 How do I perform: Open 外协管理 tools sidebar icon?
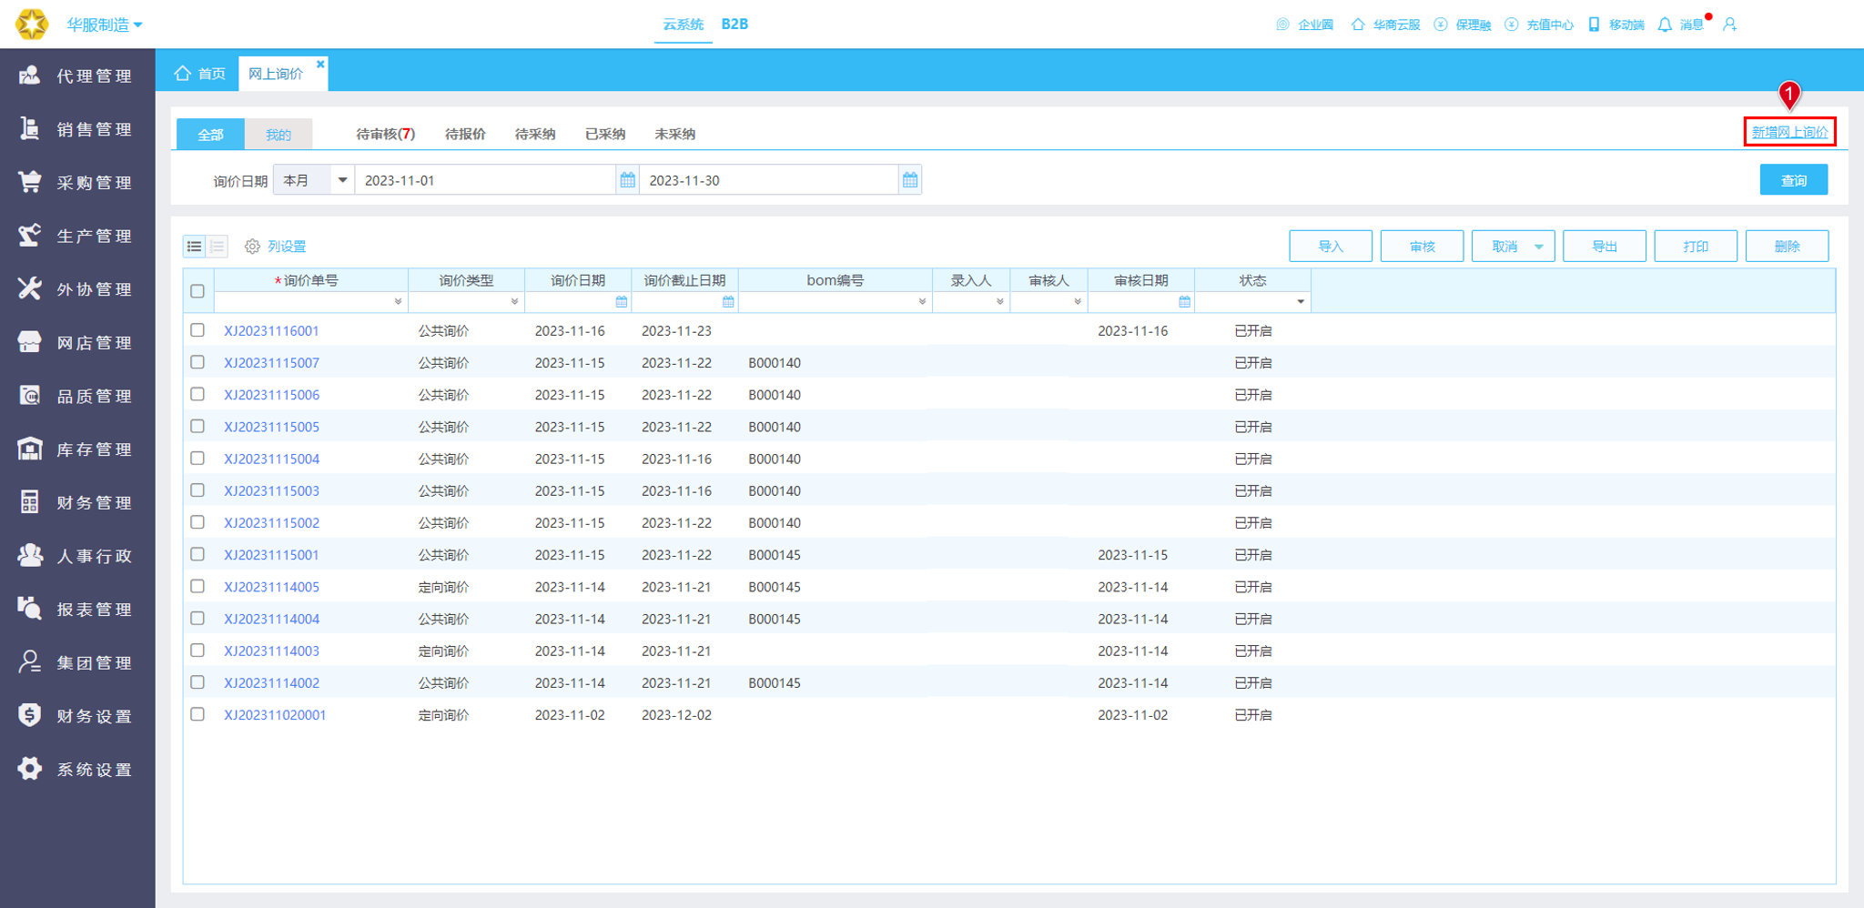(x=29, y=288)
